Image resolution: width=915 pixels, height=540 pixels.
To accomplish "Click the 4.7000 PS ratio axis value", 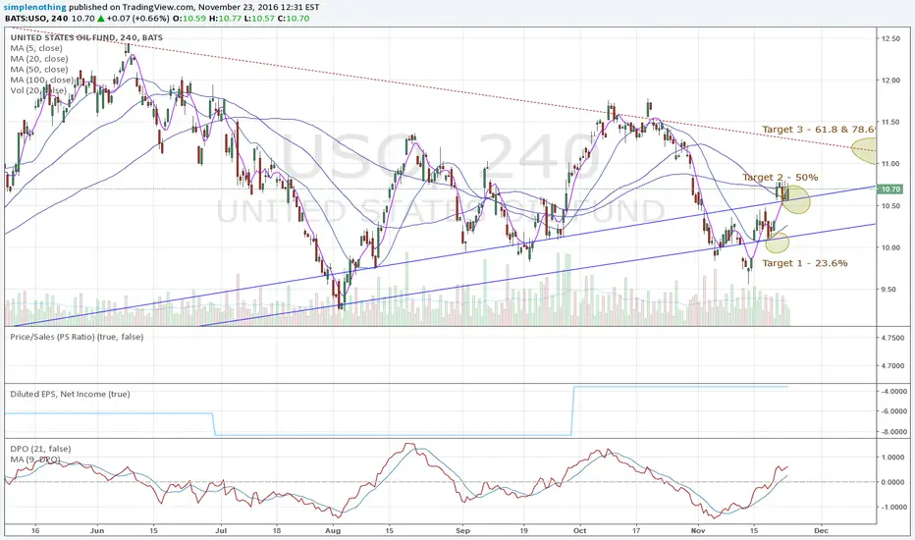I will pyautogui.click(x=892, y=365).
